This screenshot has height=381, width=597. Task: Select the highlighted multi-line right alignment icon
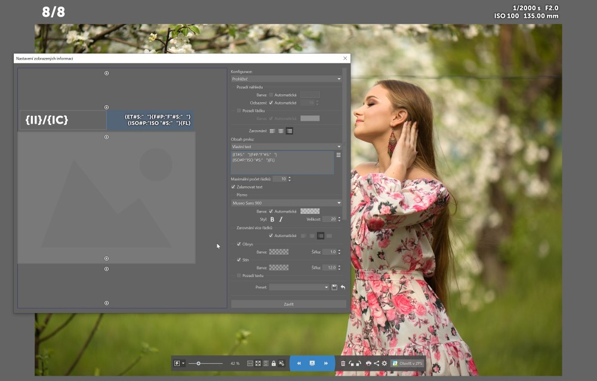pyautogui.click(x=321, y=236)
